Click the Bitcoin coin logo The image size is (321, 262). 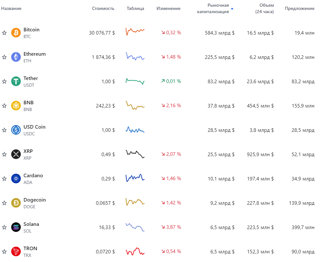coord(16,33)
